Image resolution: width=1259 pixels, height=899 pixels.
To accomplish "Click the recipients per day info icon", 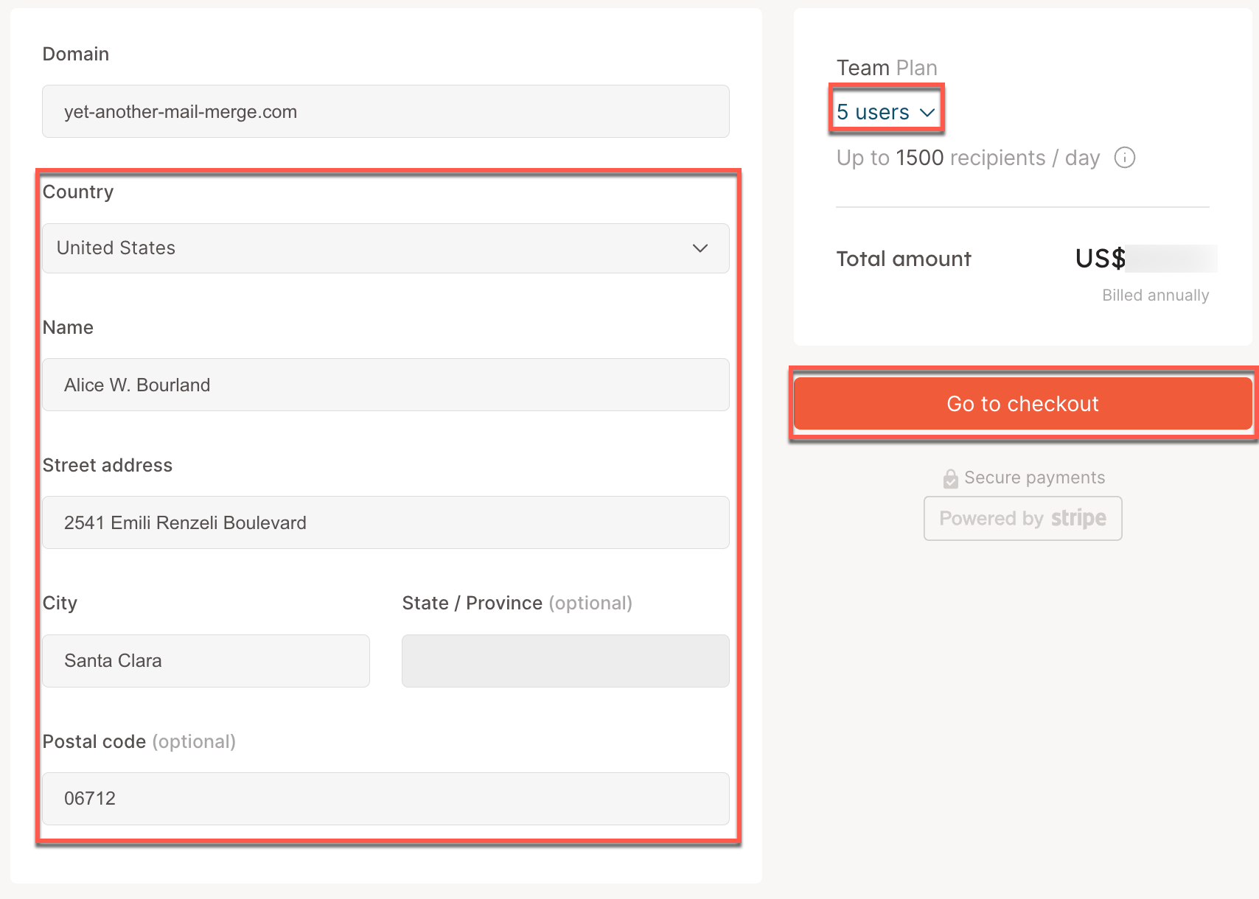I will click(x=1124, y=158).
